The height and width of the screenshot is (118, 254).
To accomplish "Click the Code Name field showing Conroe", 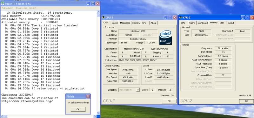I will click(x=129, y=35).
